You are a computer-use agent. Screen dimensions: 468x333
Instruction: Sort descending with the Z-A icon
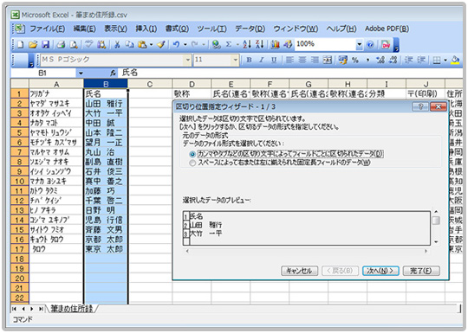[x=259, y=45]
